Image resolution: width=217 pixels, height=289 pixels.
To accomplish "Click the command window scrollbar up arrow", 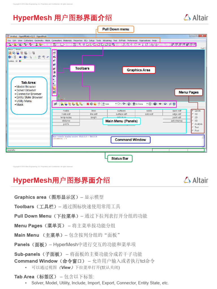I will (203, 137).
